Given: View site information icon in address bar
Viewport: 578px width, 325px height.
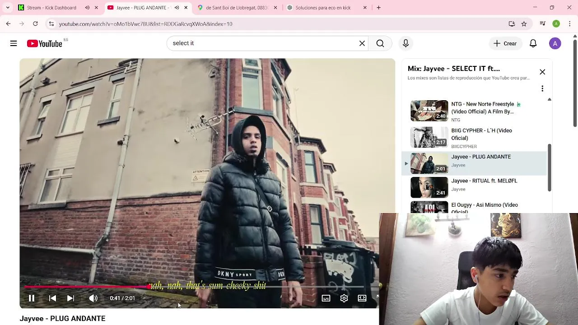Looking at the screenshot, I should (x=51, y=24).
